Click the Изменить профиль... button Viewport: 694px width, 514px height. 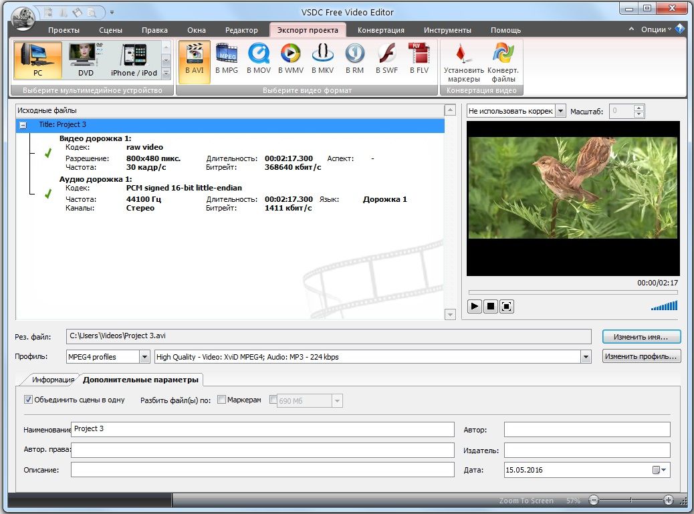[641, 356]
